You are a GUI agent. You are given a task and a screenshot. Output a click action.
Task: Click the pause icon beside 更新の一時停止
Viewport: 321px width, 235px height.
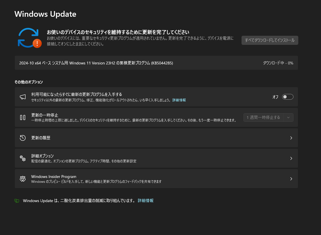(23, 117)
